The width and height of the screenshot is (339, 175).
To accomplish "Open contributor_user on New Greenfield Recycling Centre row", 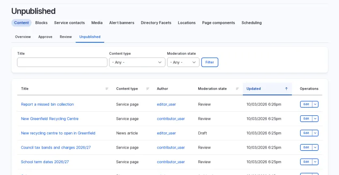I will click(x=171, y=119).
